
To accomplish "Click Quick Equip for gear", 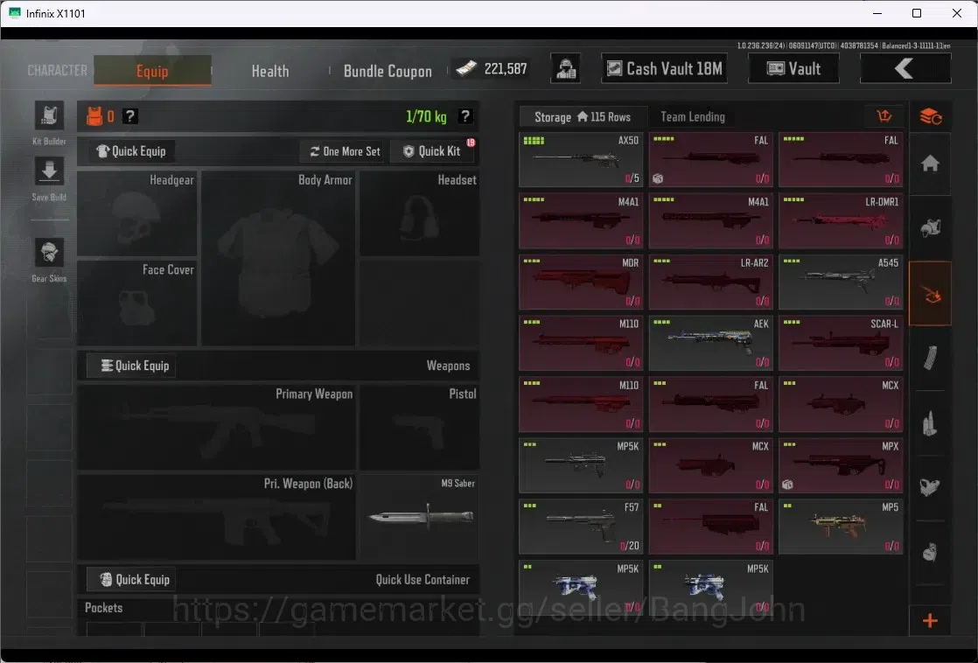I will 131,151.
